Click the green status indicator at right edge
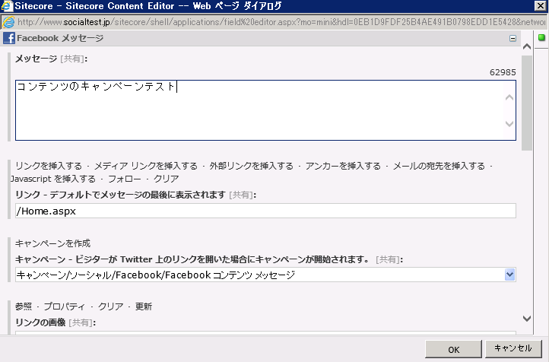Viewport: 549px width, 362px height. pyautogui.click(x=542, y=38)
